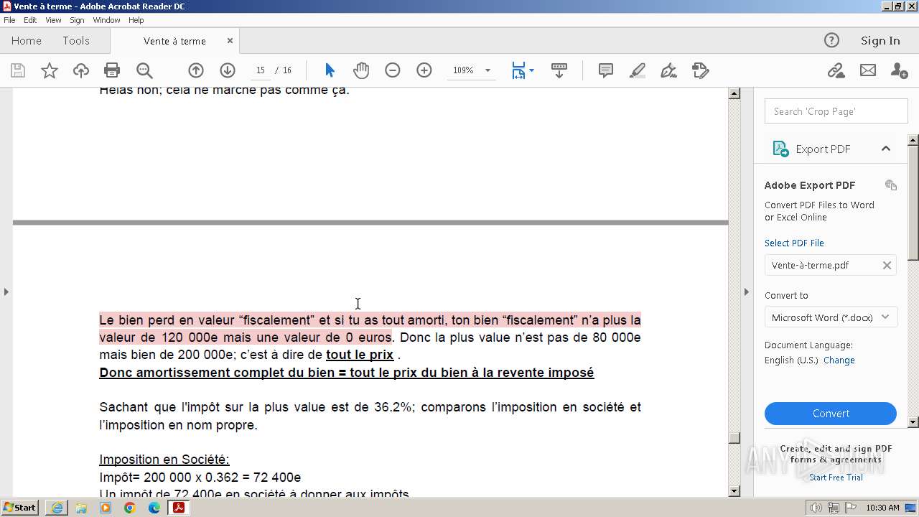This screenshot has height=517, width=919.
Task: Click the Acrobat Reader taskbar button
Action: [x=179, y=508]
